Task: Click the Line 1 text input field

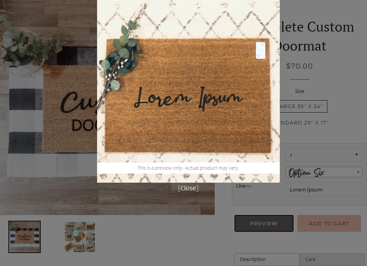Action: [x=324, y=190]
